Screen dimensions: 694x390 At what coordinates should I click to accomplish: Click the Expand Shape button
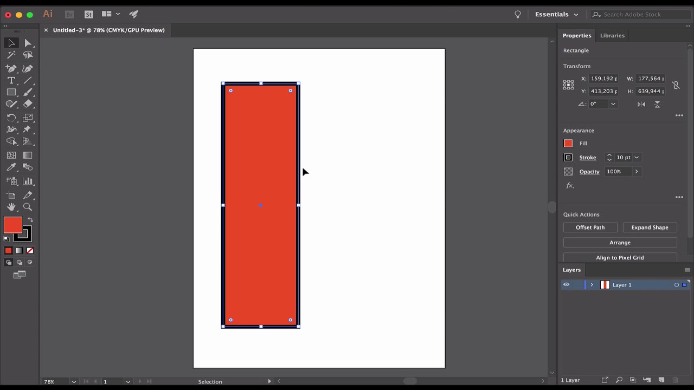650,227
